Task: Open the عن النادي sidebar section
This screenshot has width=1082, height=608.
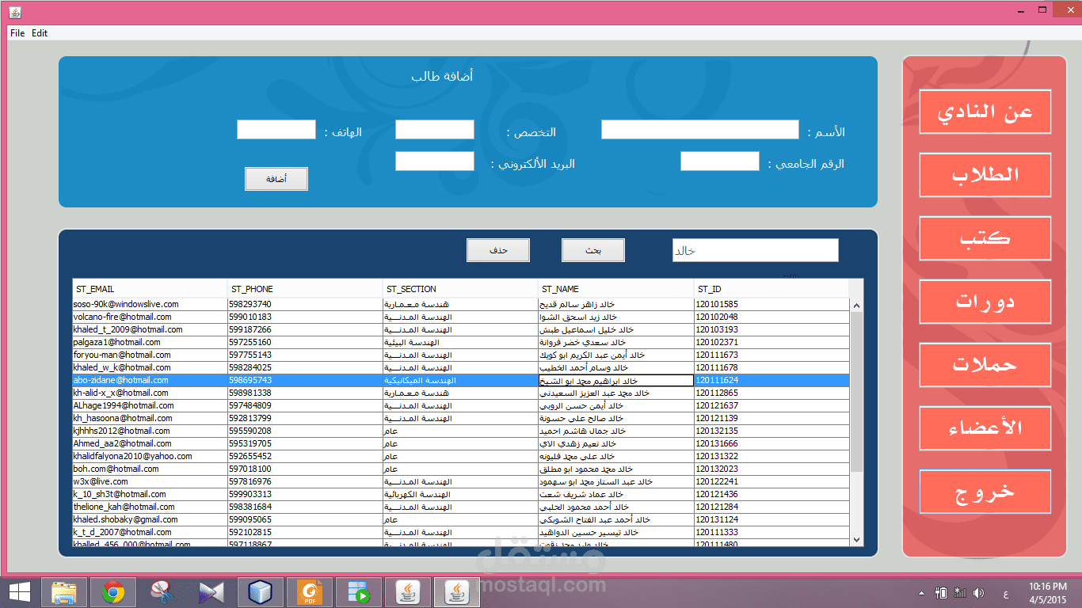Action: point(985,112)
